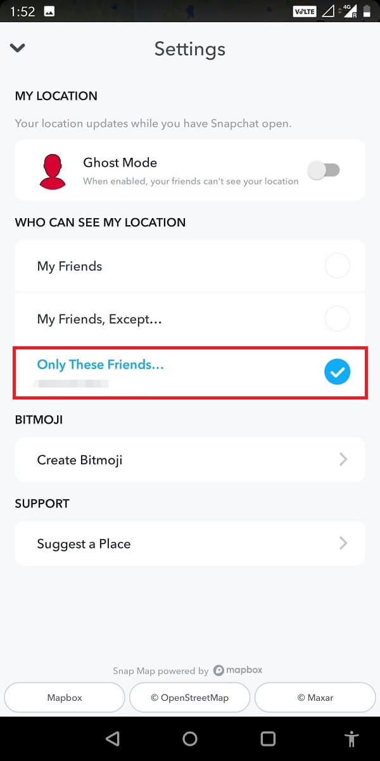
Task: Tap the VoLTE indicator in the status bar
Action: coord(304,11)
